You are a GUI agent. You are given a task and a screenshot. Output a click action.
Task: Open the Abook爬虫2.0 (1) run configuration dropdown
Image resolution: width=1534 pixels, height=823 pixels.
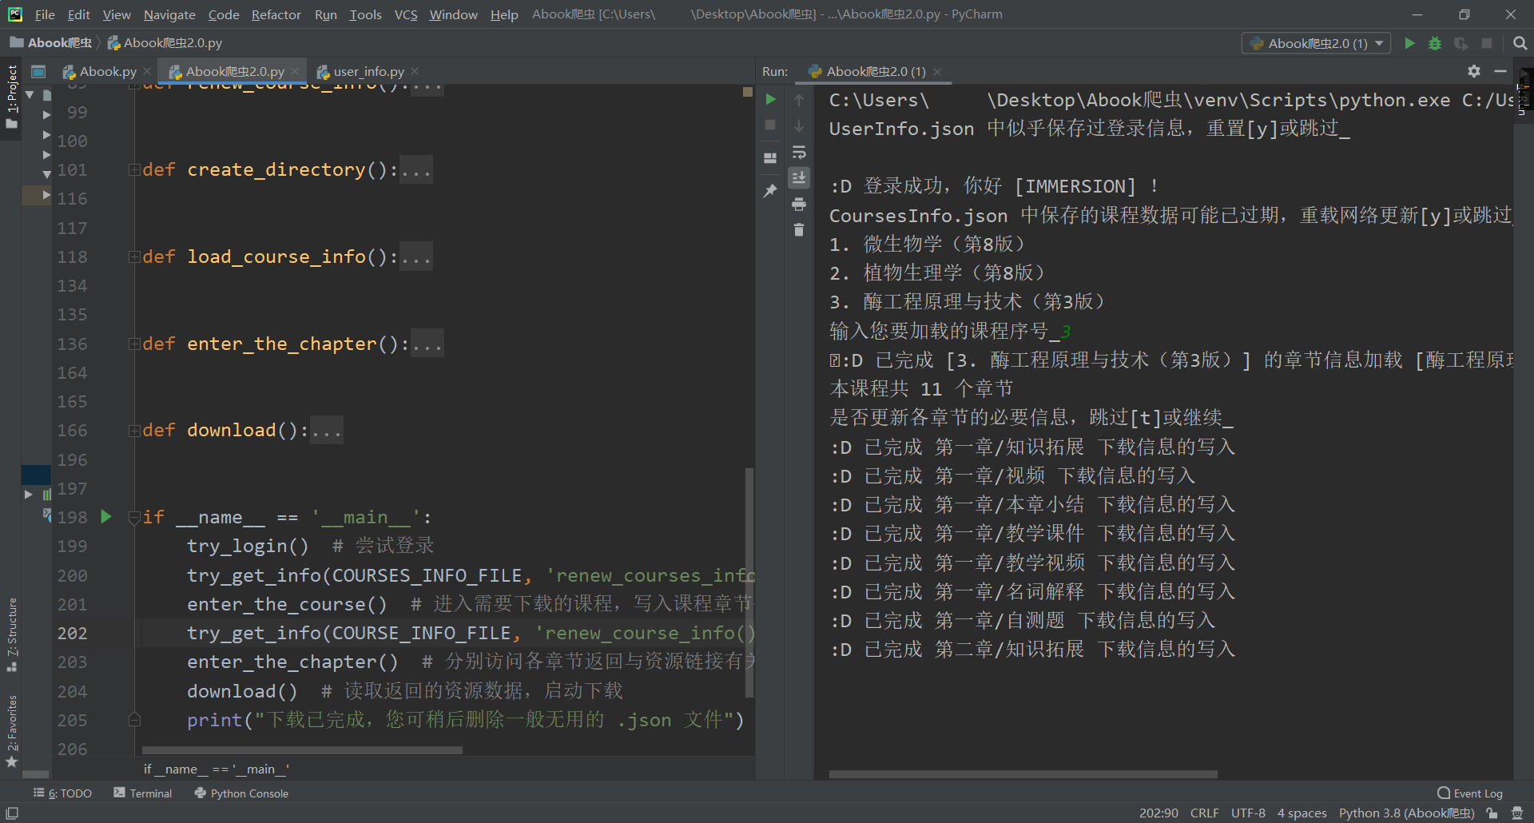coord(1317,43)
